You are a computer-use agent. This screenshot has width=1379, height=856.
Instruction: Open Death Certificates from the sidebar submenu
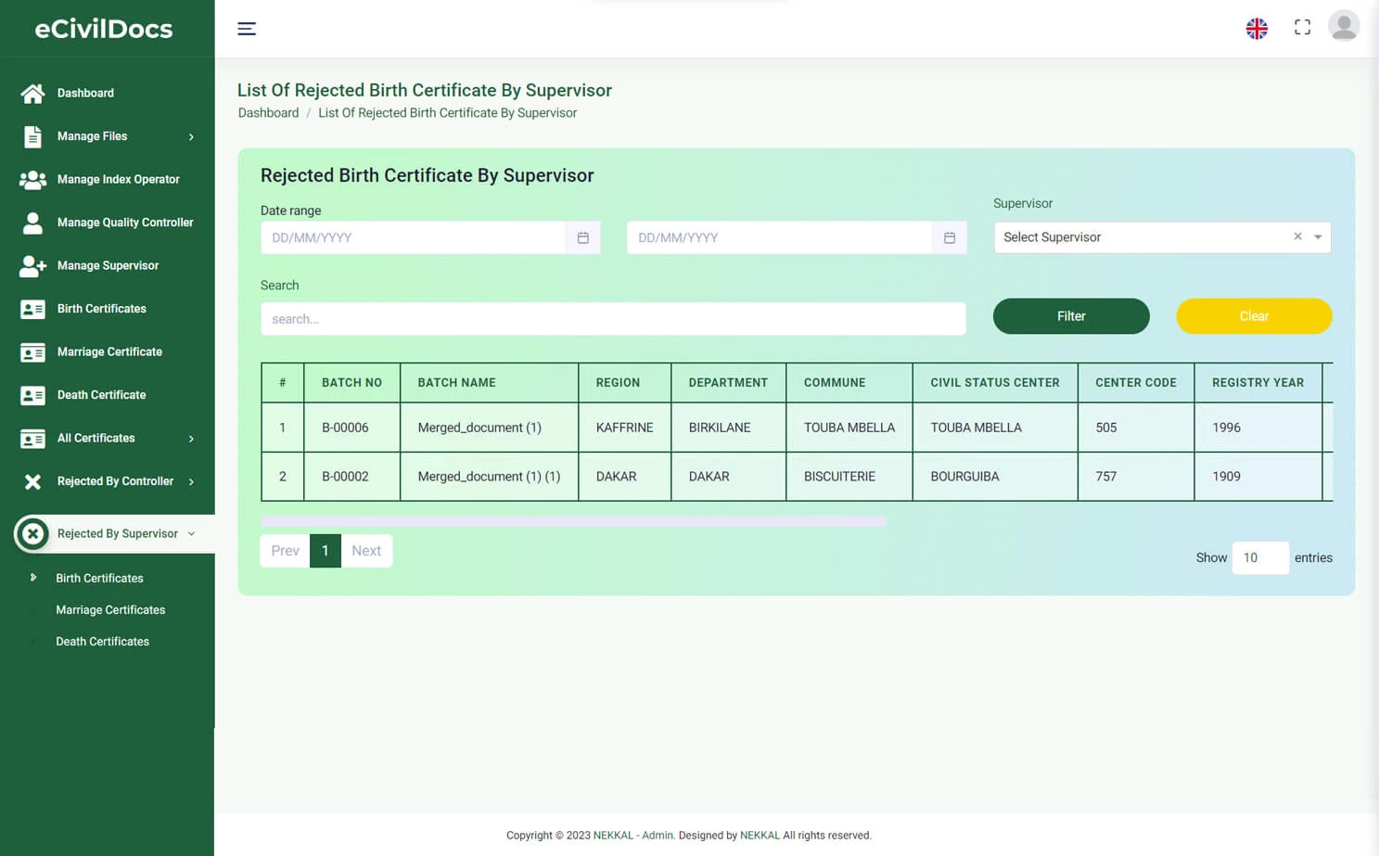tap(102, 641)
